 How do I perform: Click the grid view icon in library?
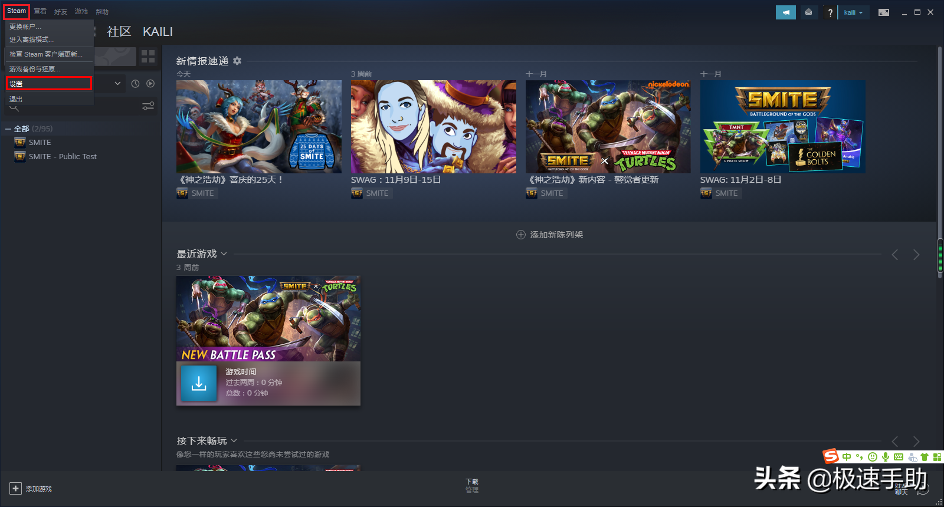[x=148, y=57]
